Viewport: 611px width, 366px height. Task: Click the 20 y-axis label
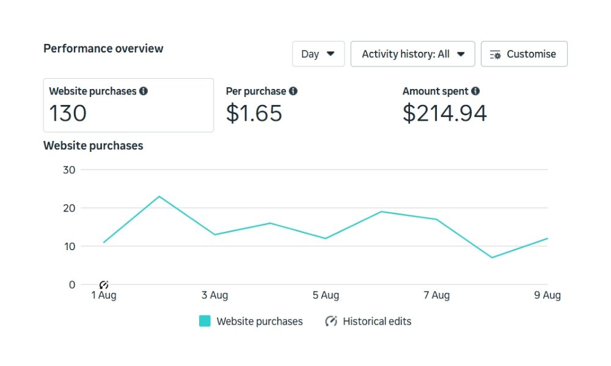(x=69, y=208)
